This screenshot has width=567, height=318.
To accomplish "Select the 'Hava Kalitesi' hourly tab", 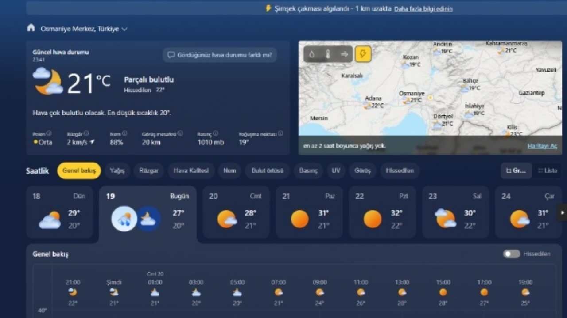I will pos(191,170).
